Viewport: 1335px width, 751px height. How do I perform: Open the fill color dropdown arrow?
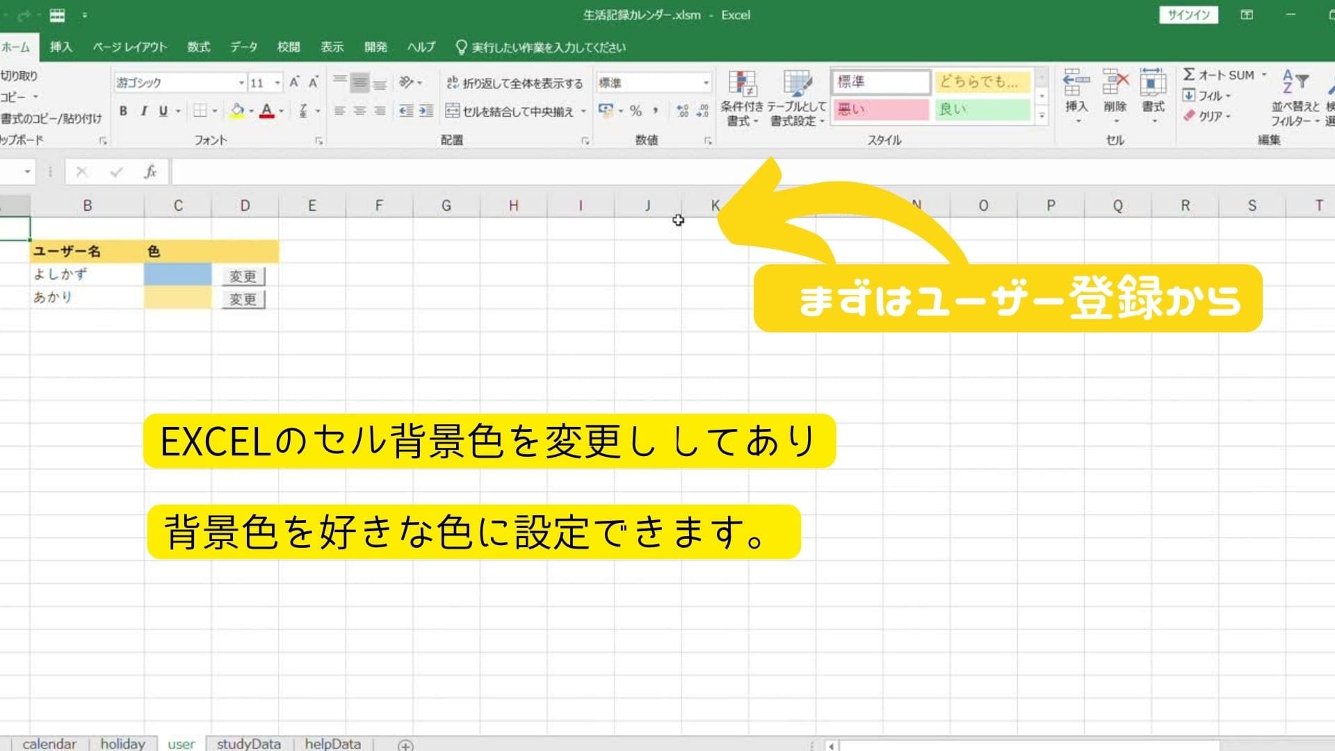point(251,111)
